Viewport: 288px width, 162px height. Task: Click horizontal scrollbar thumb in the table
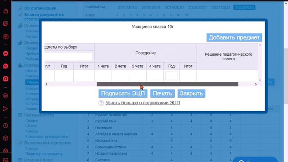(x=167, y=84)
